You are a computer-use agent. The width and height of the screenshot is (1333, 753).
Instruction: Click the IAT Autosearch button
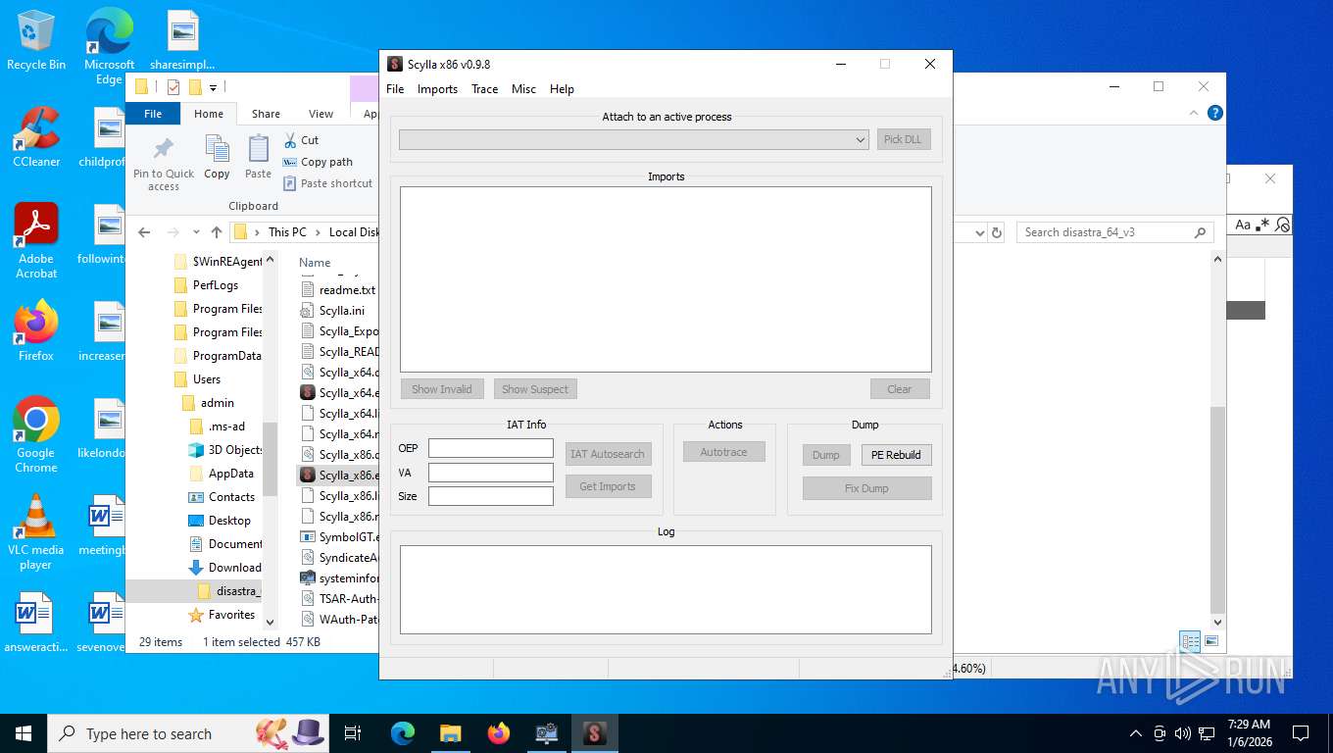pos(608,454)
